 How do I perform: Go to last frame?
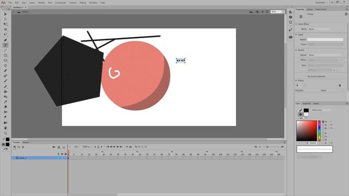coord(121,147)
